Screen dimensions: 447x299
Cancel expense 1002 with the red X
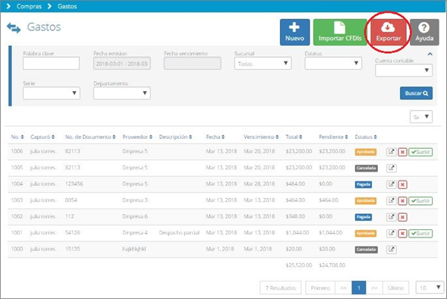coord(402,217)
